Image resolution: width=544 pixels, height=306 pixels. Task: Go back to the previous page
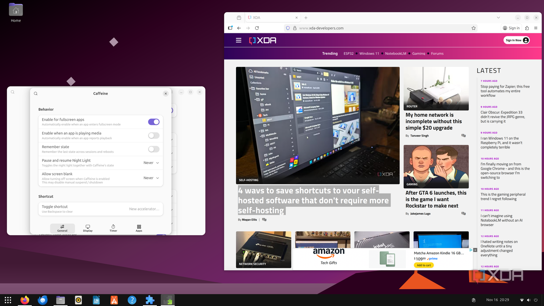coord(239,28)
